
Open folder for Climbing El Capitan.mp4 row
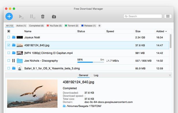coord(14,53)
